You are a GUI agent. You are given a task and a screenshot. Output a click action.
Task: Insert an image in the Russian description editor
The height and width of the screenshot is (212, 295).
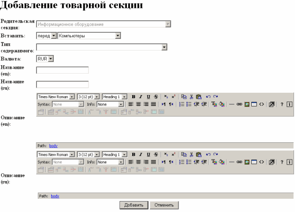click(x=247, y=161)
